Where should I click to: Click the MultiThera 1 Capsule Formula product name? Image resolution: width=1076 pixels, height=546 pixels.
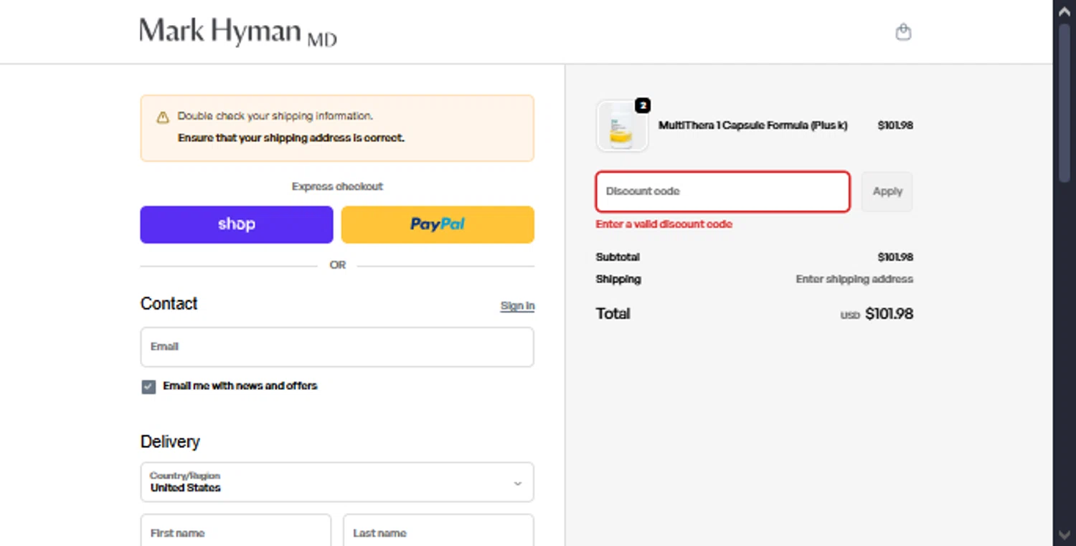[752, 125]
